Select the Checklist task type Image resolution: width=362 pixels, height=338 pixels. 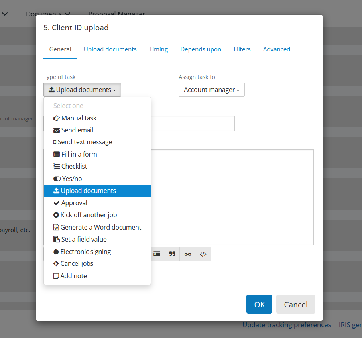click(x=74, y=166)
